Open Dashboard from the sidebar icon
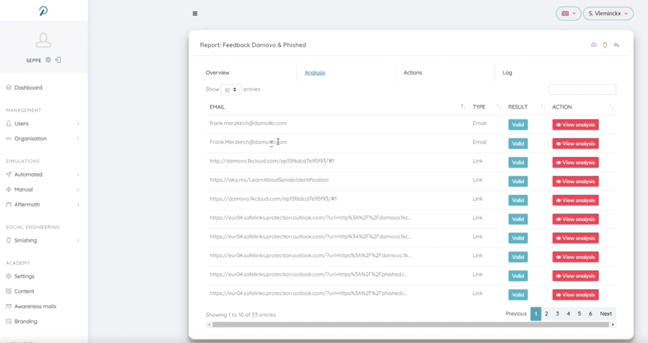The image size is (648, 343). pos(9,87)
